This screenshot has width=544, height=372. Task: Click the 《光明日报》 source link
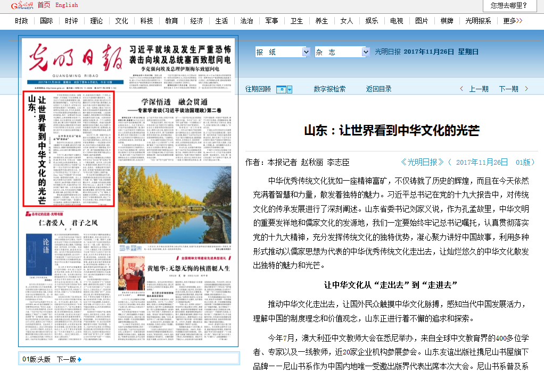422,162
